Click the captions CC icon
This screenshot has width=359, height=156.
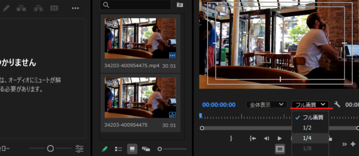(54, 8)
